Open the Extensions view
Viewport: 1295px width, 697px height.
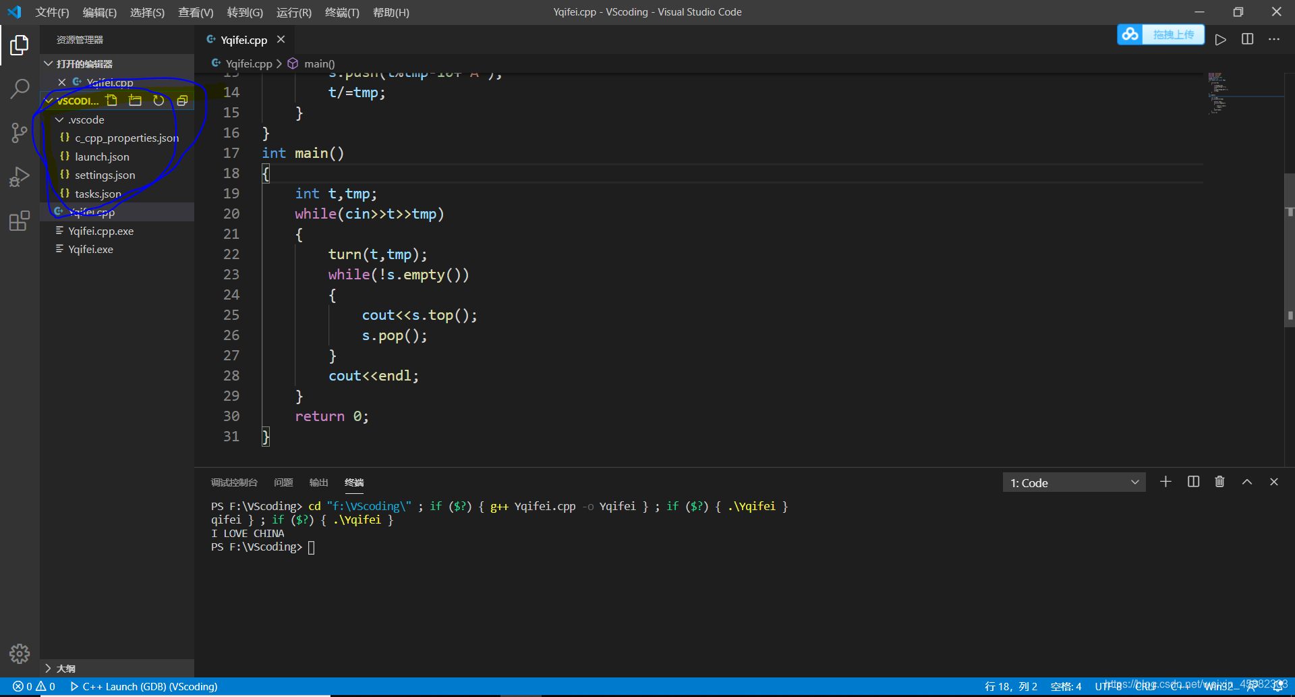click(x=20, y=221)
